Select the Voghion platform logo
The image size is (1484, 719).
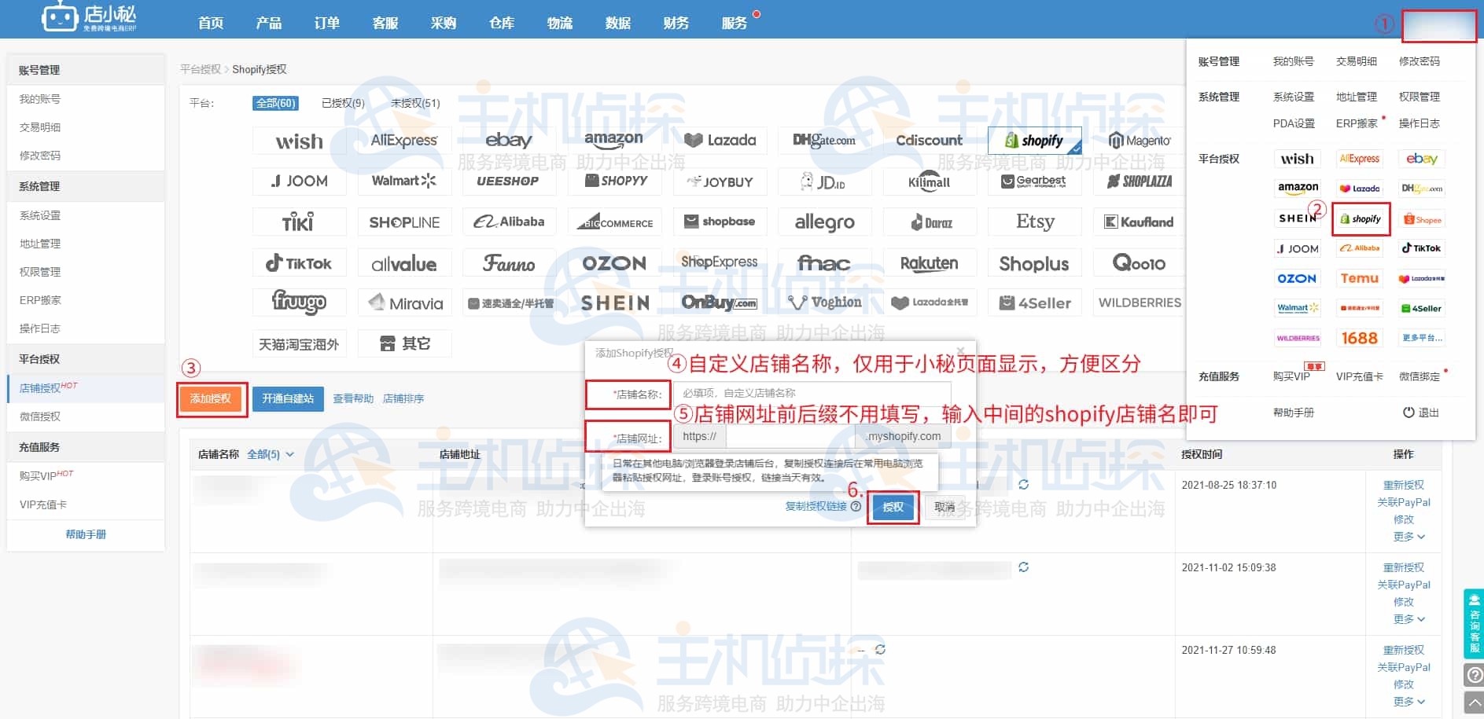(x=824, y=303)
